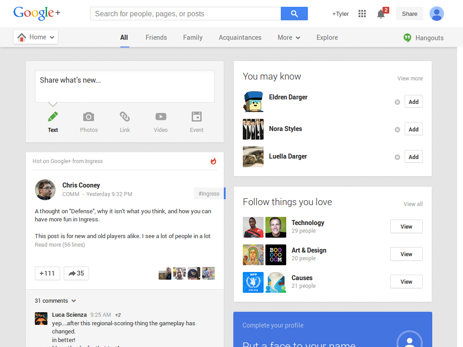Viewport: 463px width, 347px height.
Task: Select the Text pencil icon
Action: coord(53,117)
